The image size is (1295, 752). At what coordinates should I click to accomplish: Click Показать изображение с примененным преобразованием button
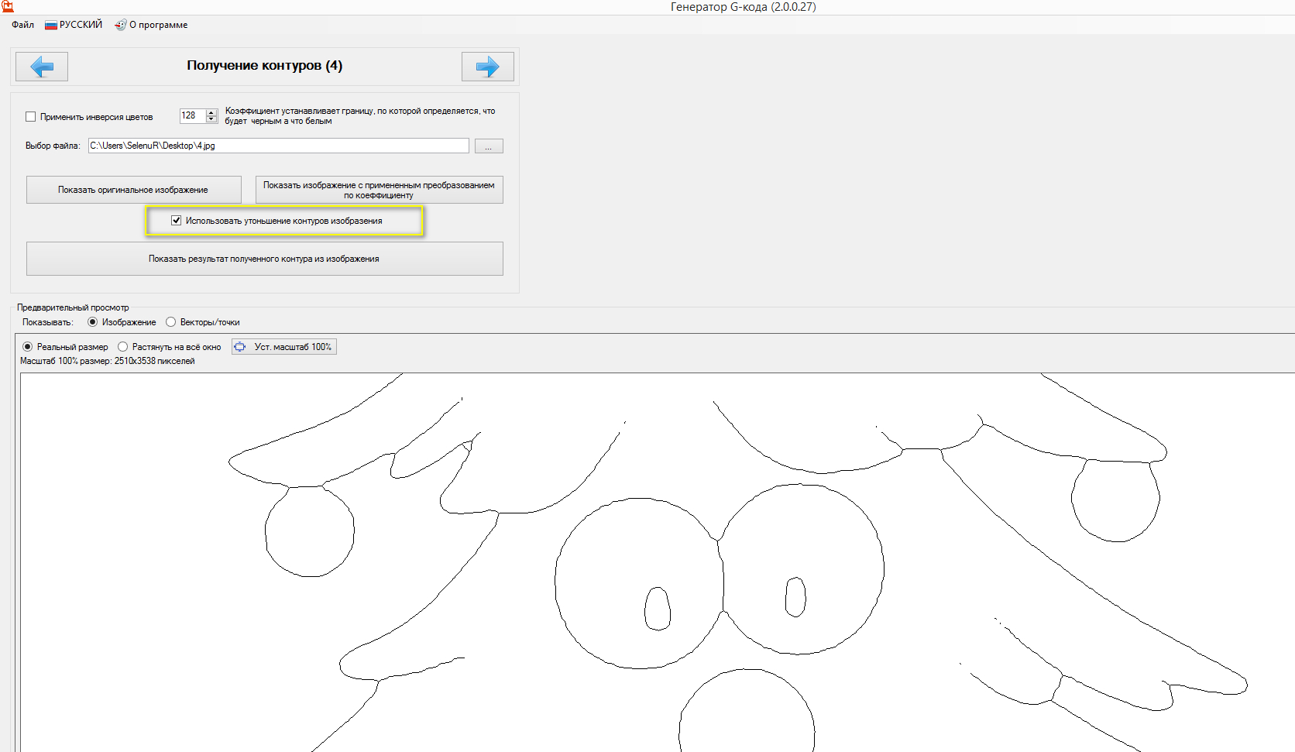click(x=379, y=190)
